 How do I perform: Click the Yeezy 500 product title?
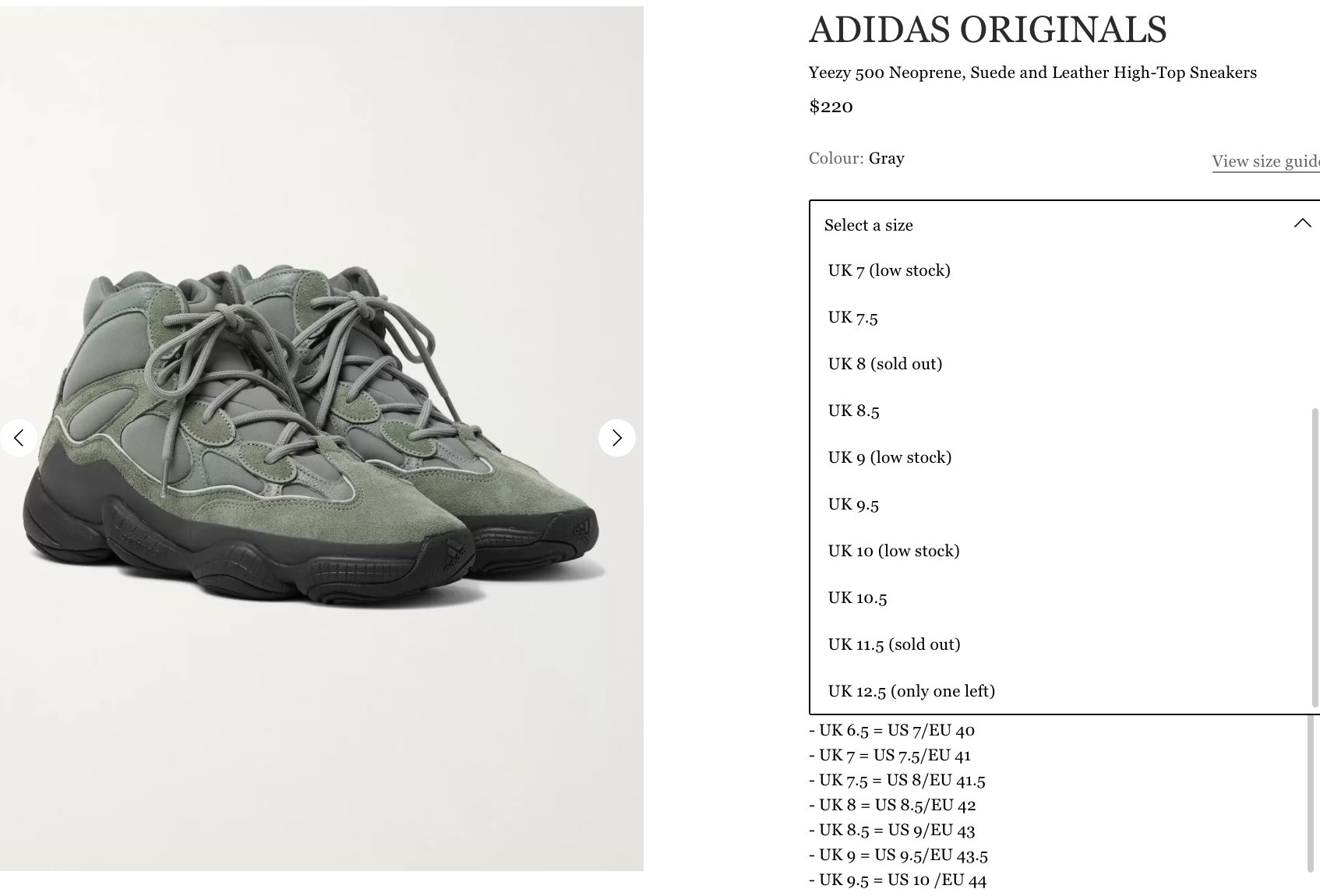1032,72
